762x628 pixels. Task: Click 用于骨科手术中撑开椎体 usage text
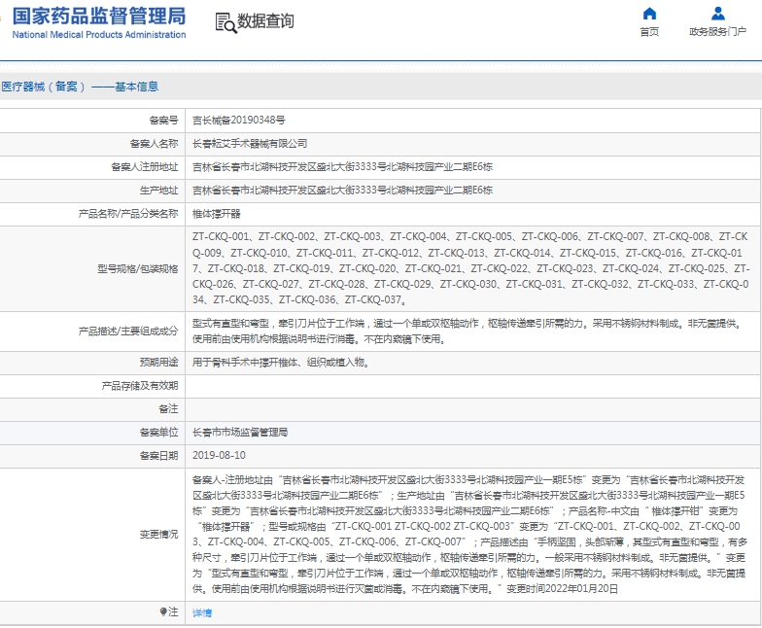[280, 362]
